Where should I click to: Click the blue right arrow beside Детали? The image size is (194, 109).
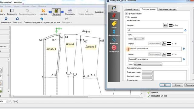62,12
